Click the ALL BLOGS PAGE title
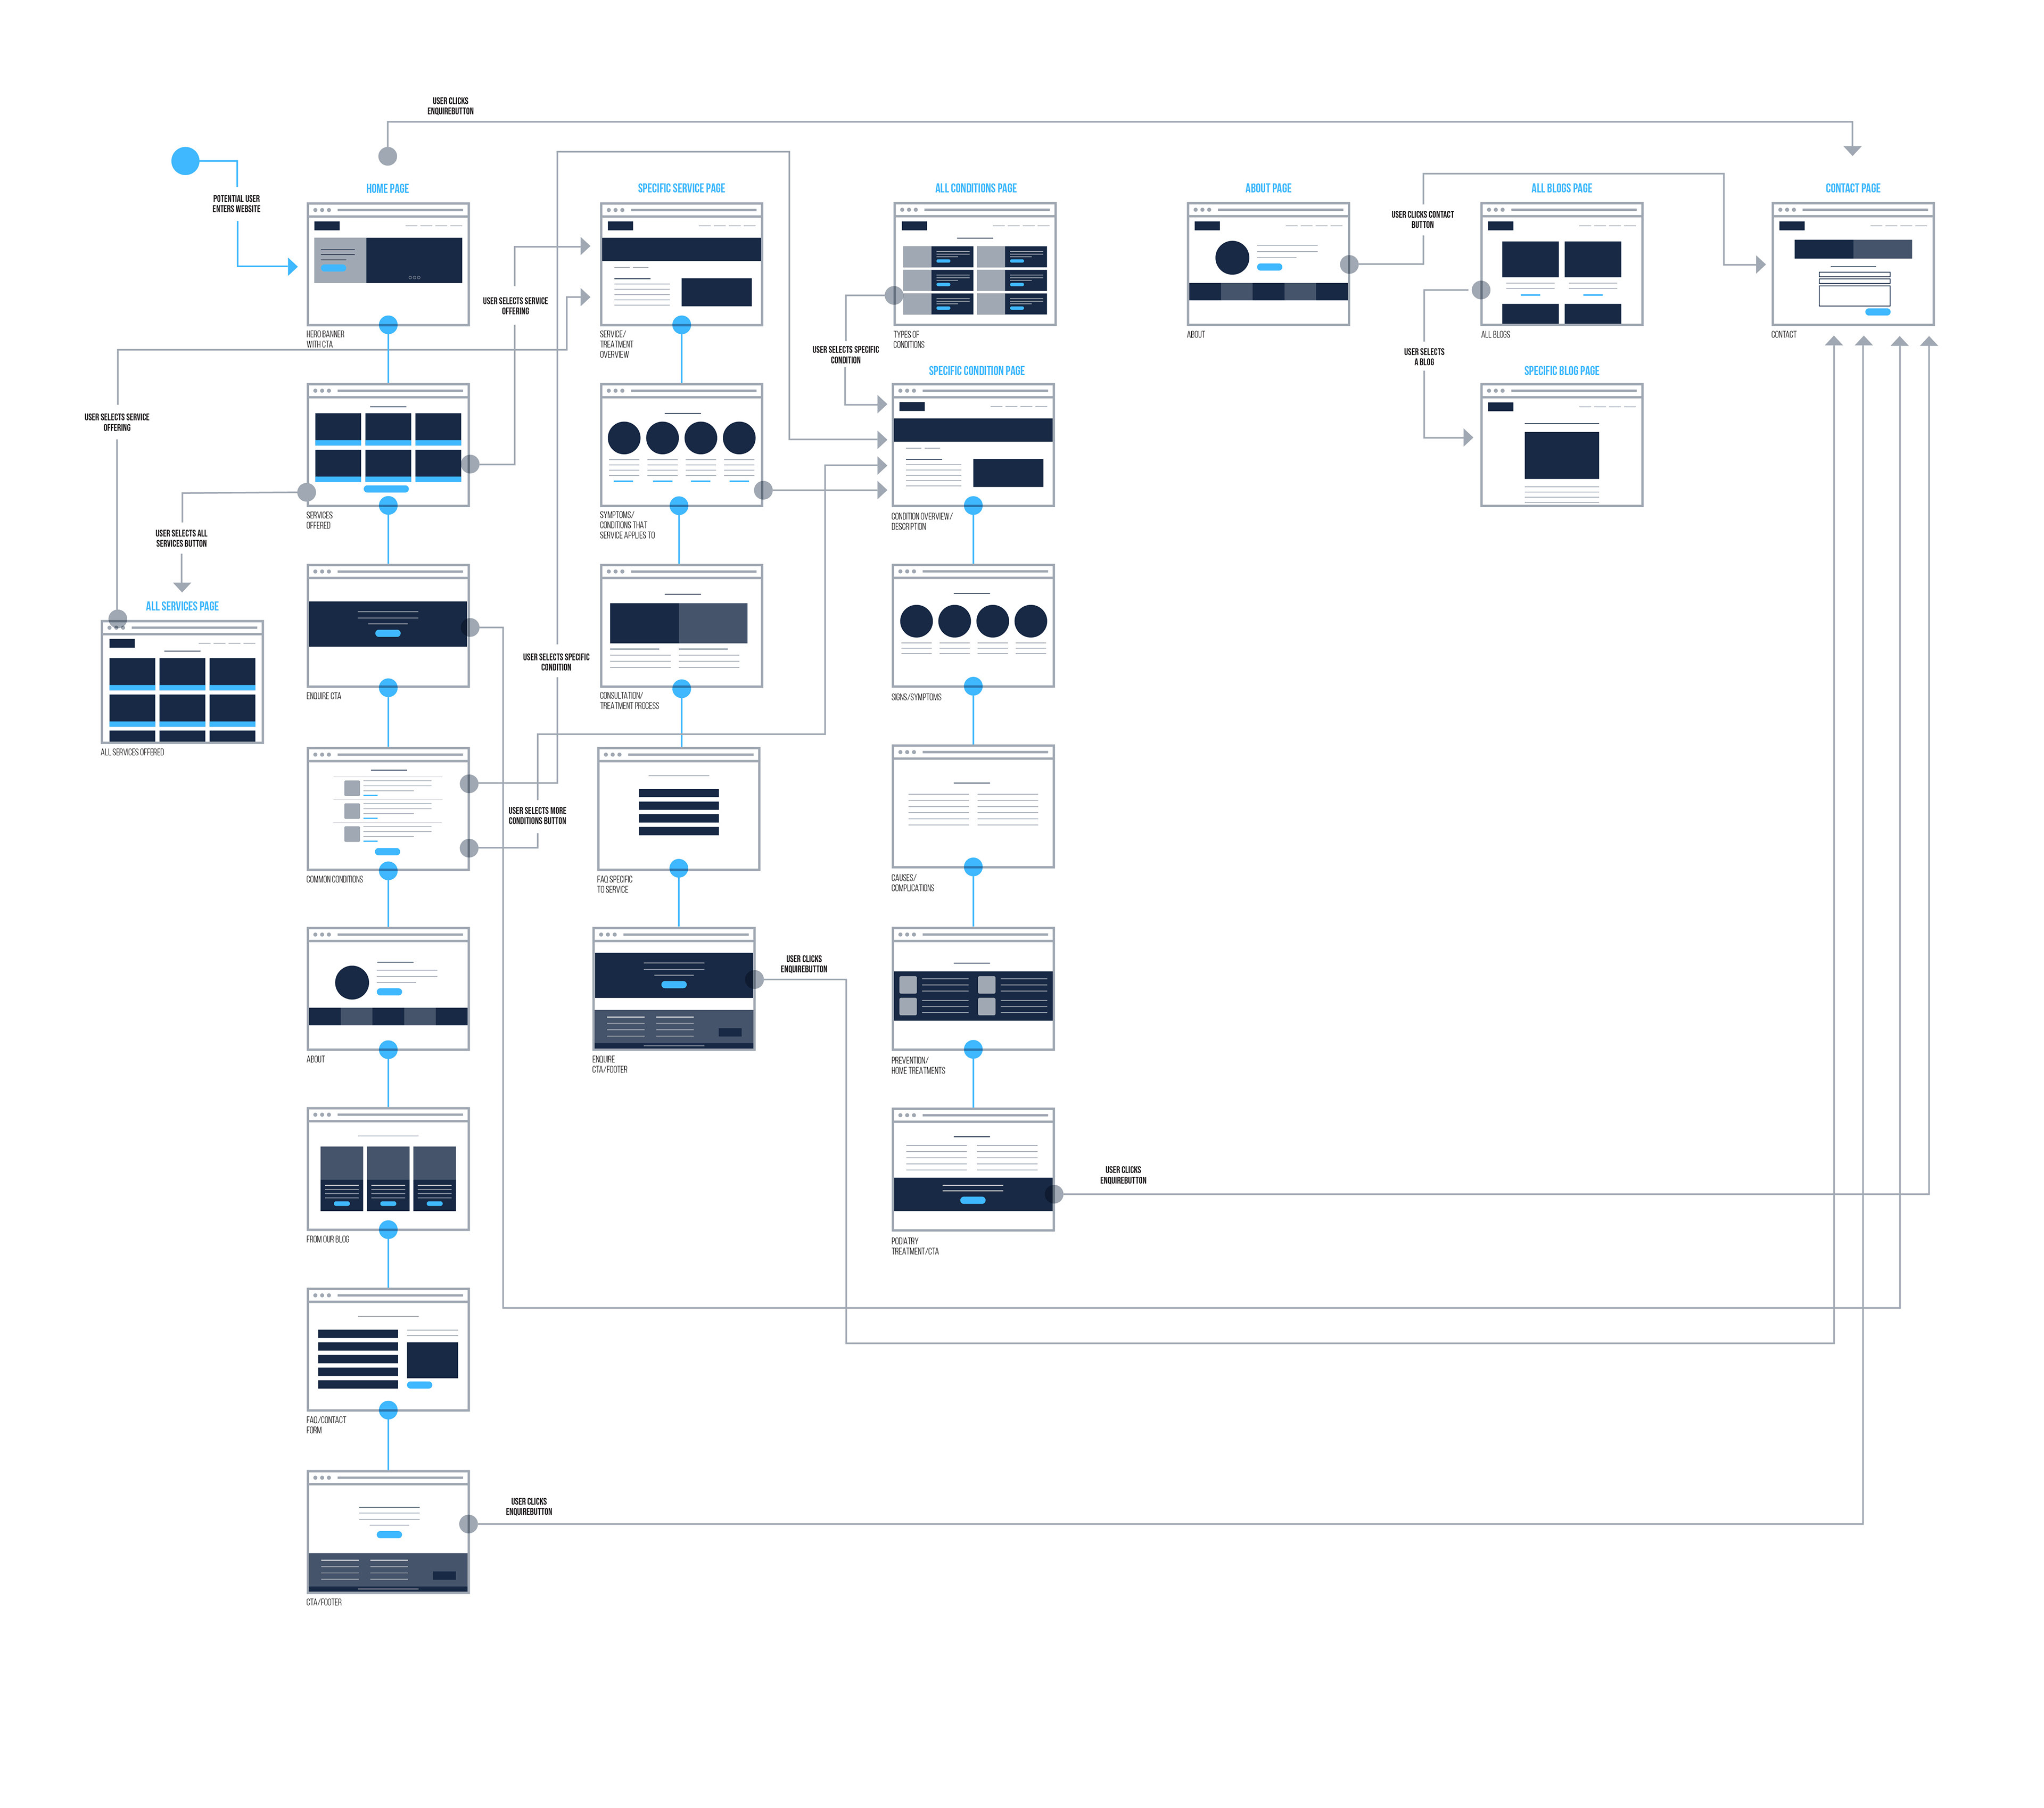Screen dimensions: 2044x1808 click(x=1561, y=188)
